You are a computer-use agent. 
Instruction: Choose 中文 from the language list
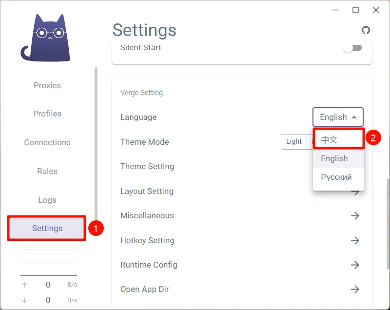(x=338, y=139)
